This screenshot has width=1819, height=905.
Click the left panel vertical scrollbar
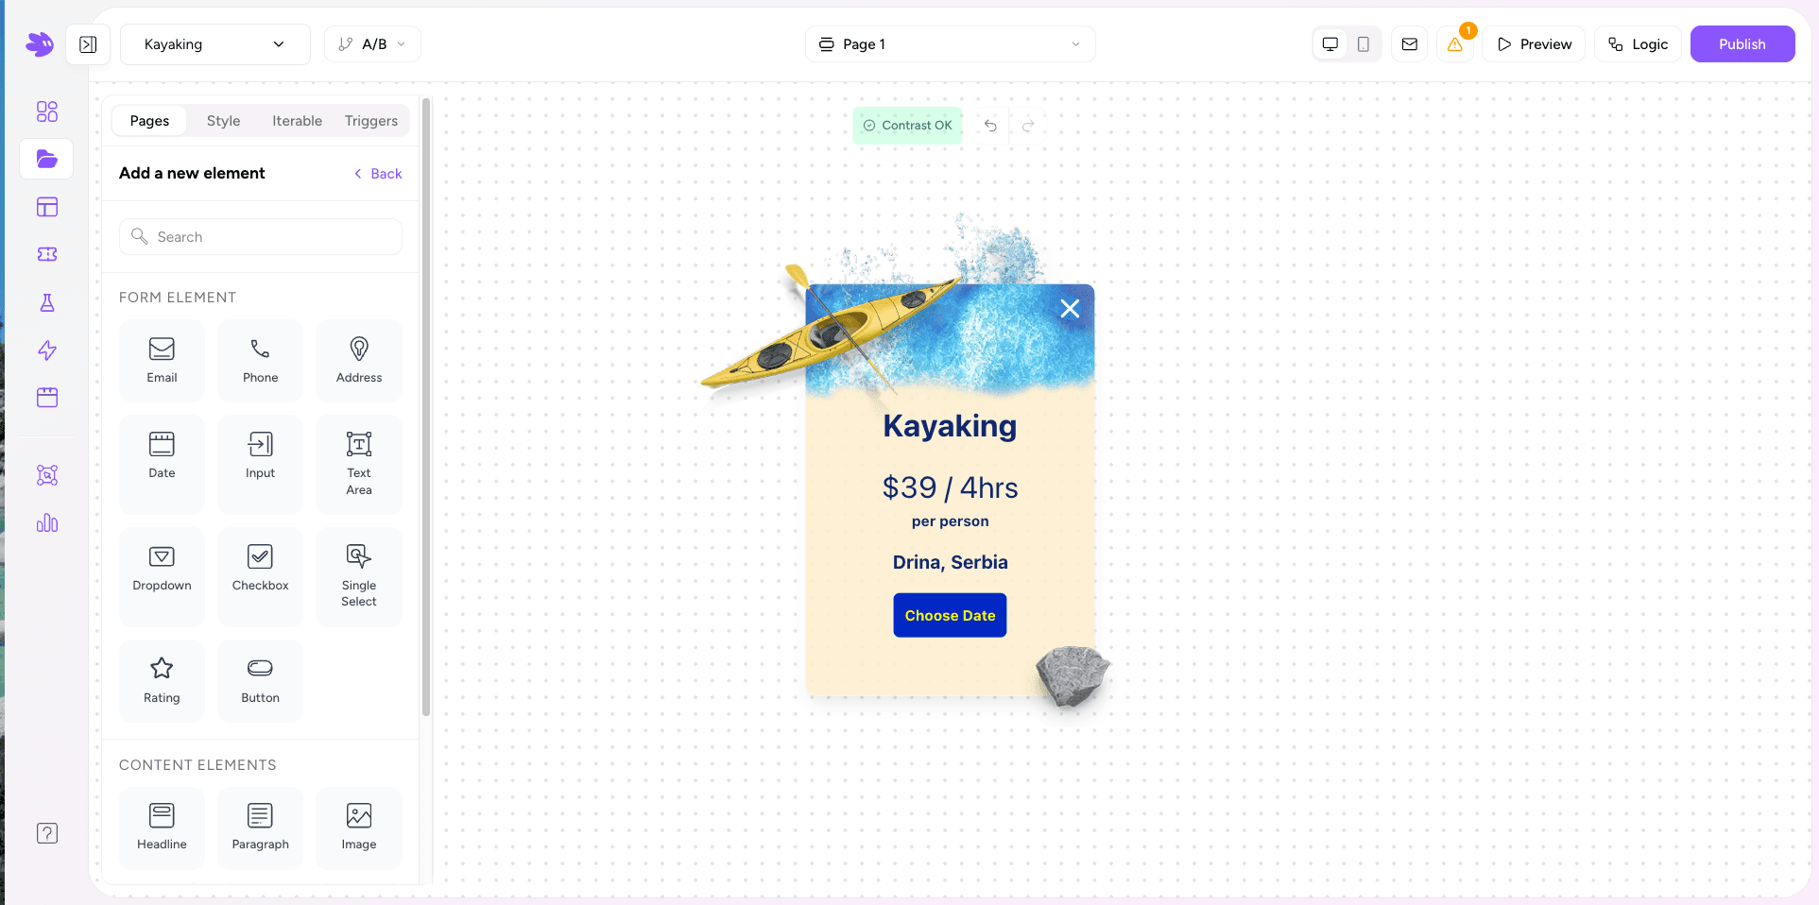(x=426, y=406)
